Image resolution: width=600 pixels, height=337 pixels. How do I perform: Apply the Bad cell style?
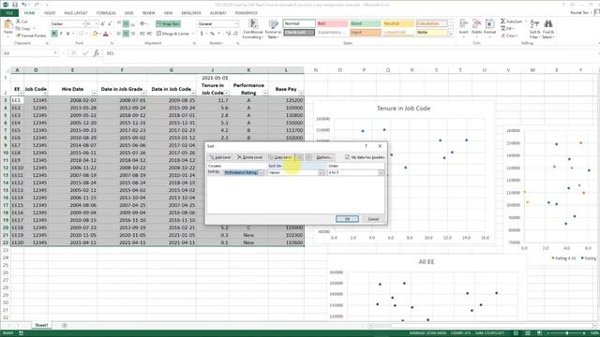click(x=332, y=23)
